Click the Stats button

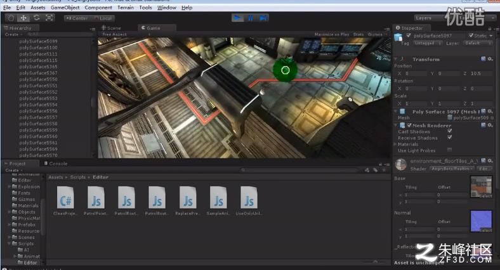[358, 34]
